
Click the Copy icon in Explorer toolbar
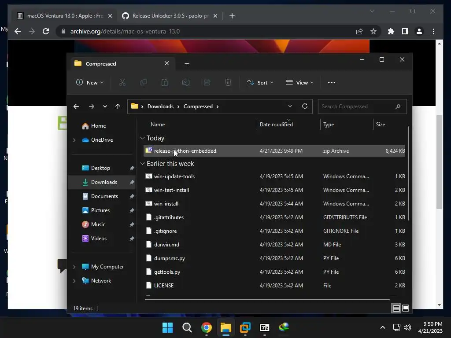pos(143,82)
